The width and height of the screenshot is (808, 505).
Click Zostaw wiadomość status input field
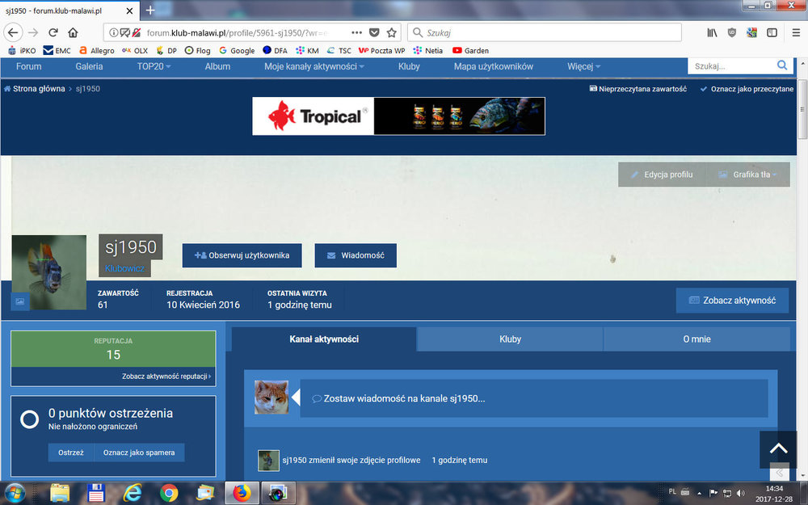[534, 398]
